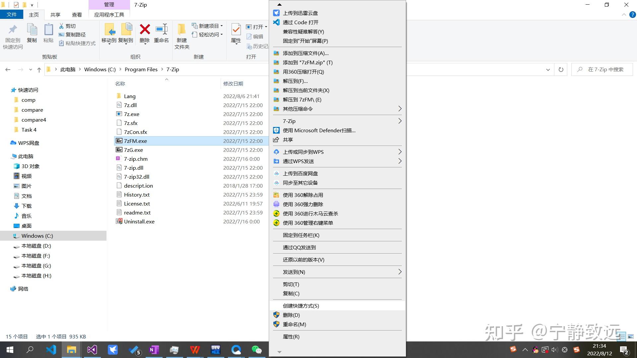Open the 轻松访问 dropdown in ribbon
The height and width of the screenshot is (358, 637).
tap(207, 34)
